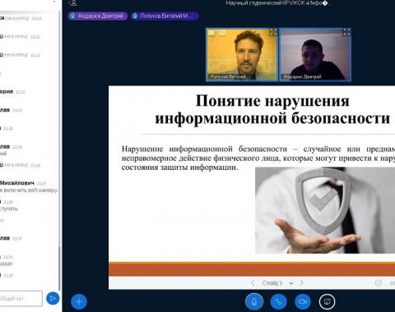Leave audio with the phone button
The height and width of the screenshot is (312, 395).
[278, 301]
